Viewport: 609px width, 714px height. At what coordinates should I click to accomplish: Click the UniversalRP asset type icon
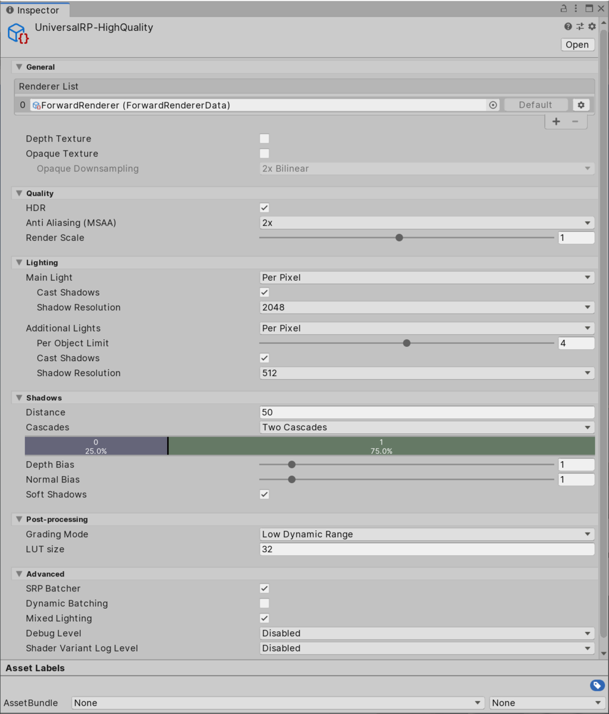point(18,33)
